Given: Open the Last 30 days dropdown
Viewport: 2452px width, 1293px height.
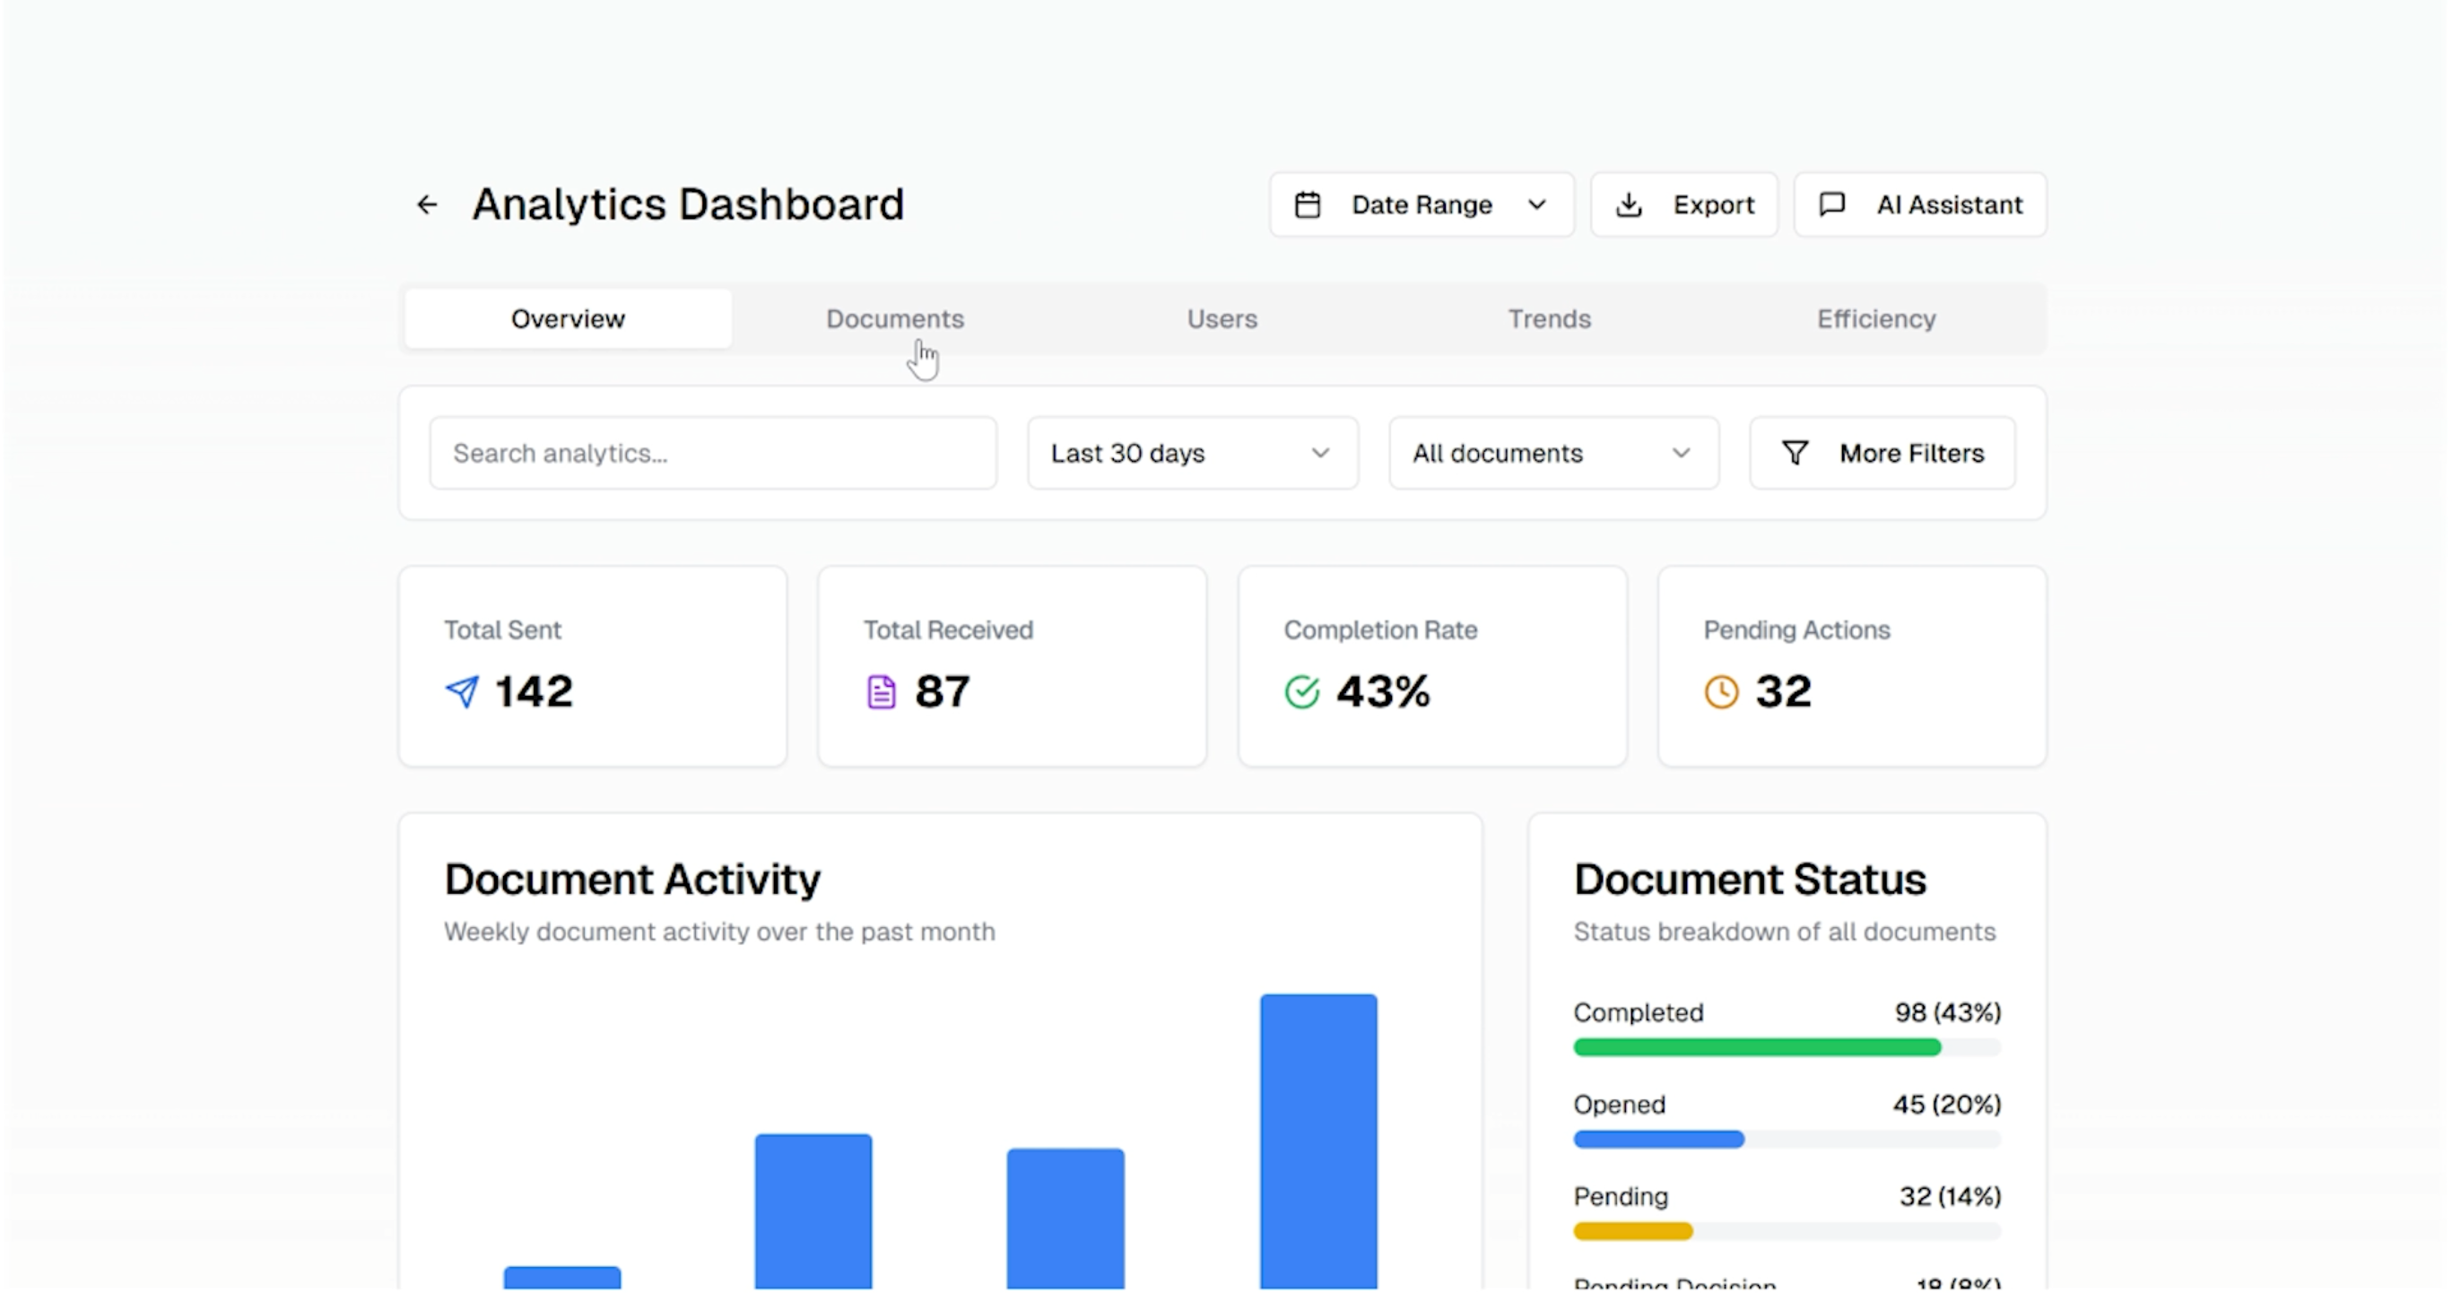Looking at the screenshot, I should (1192, 453).
